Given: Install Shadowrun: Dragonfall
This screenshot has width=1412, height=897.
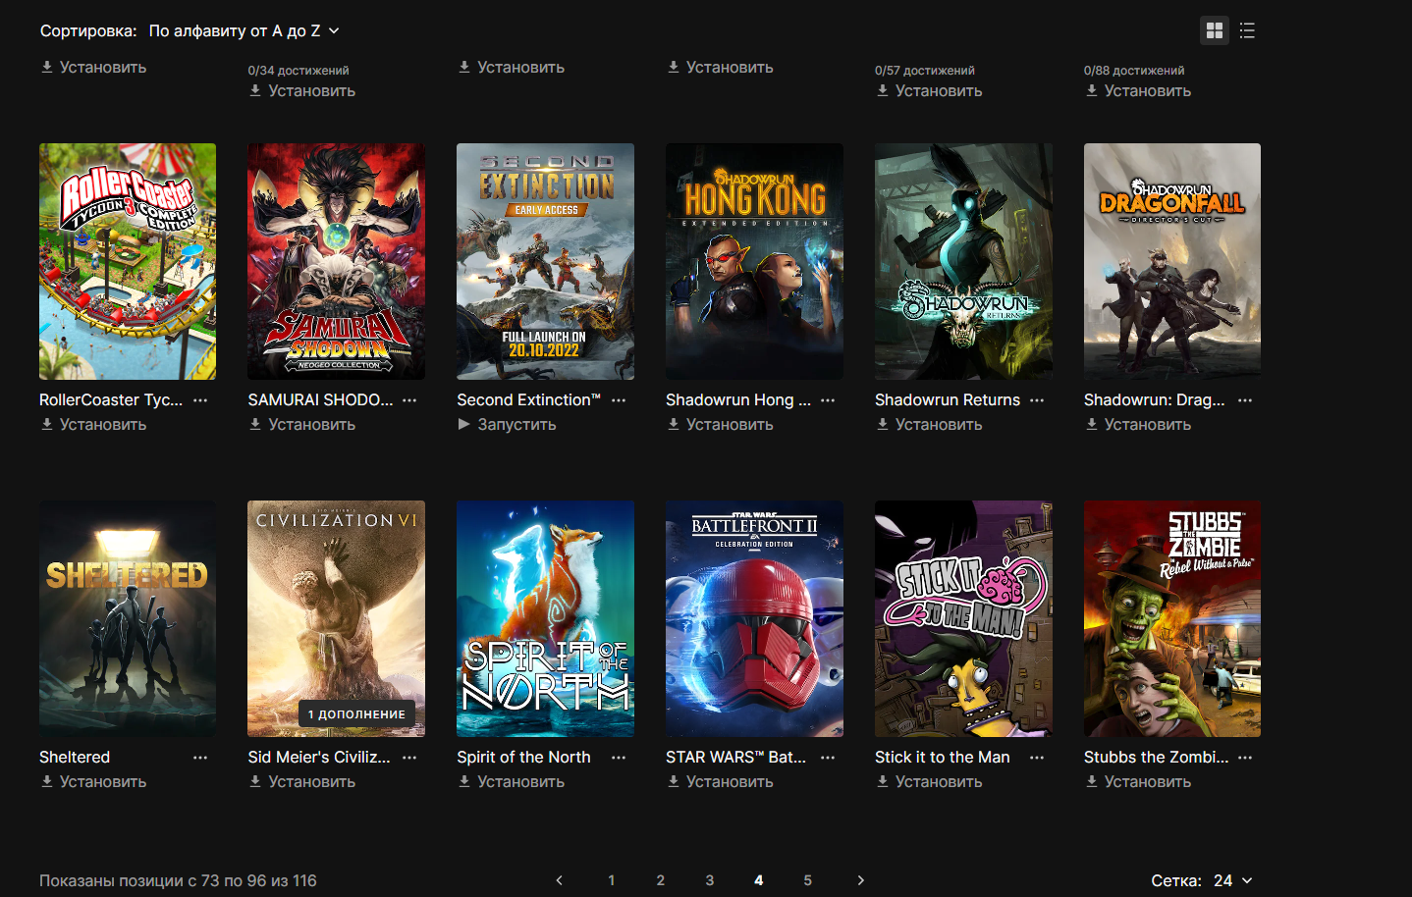Looking at the screenshot, I should click(1138, 425).
